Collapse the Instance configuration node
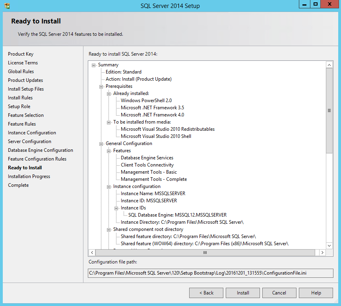341x306 pixels. point(109,187)
